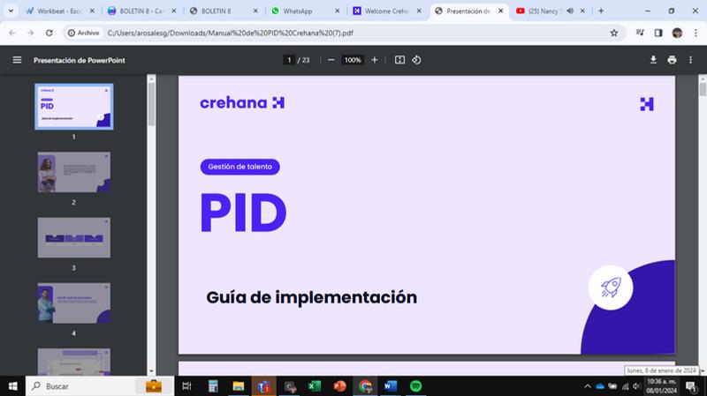This screenshot has height=396, width=707.
Task: Print the PDF document
Action: 672,60
